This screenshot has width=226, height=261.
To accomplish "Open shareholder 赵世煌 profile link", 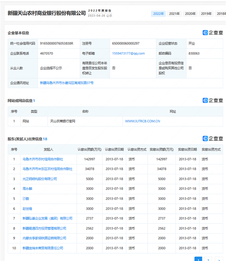I will (x=27, y=208).
